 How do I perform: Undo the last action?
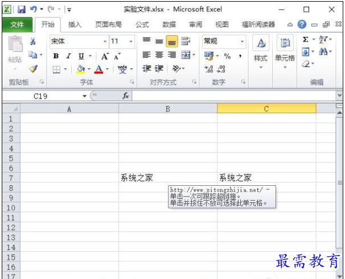[34, 9]
